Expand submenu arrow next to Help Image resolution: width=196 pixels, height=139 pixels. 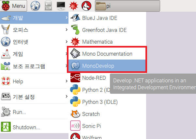(67, 81)
